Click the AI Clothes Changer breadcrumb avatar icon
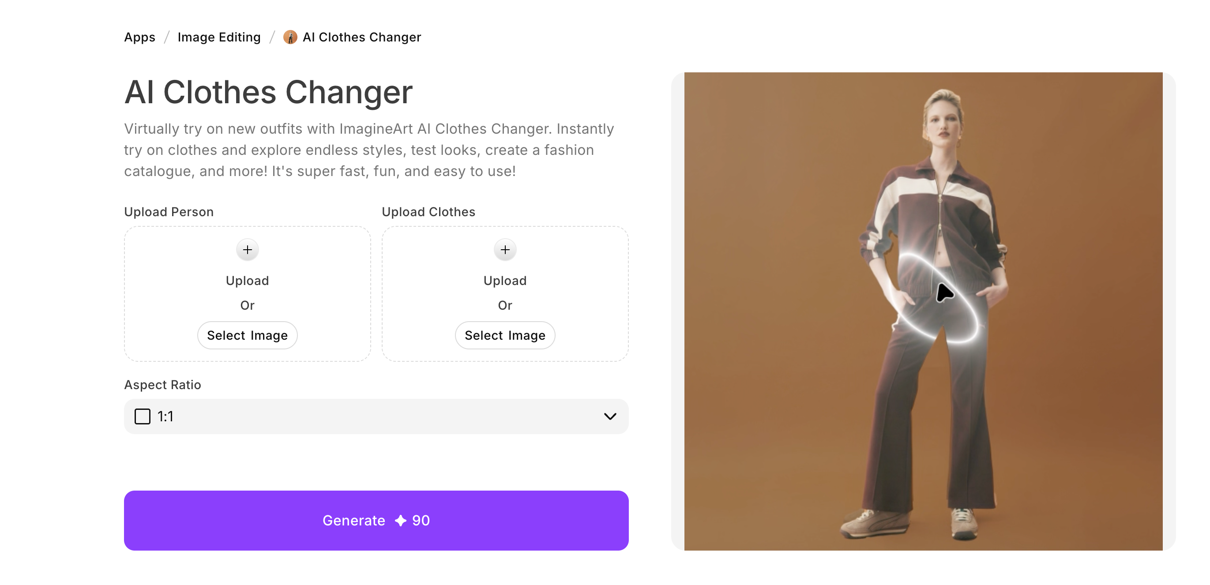This screenshot has height=585, width=1210. click(290, 37)
